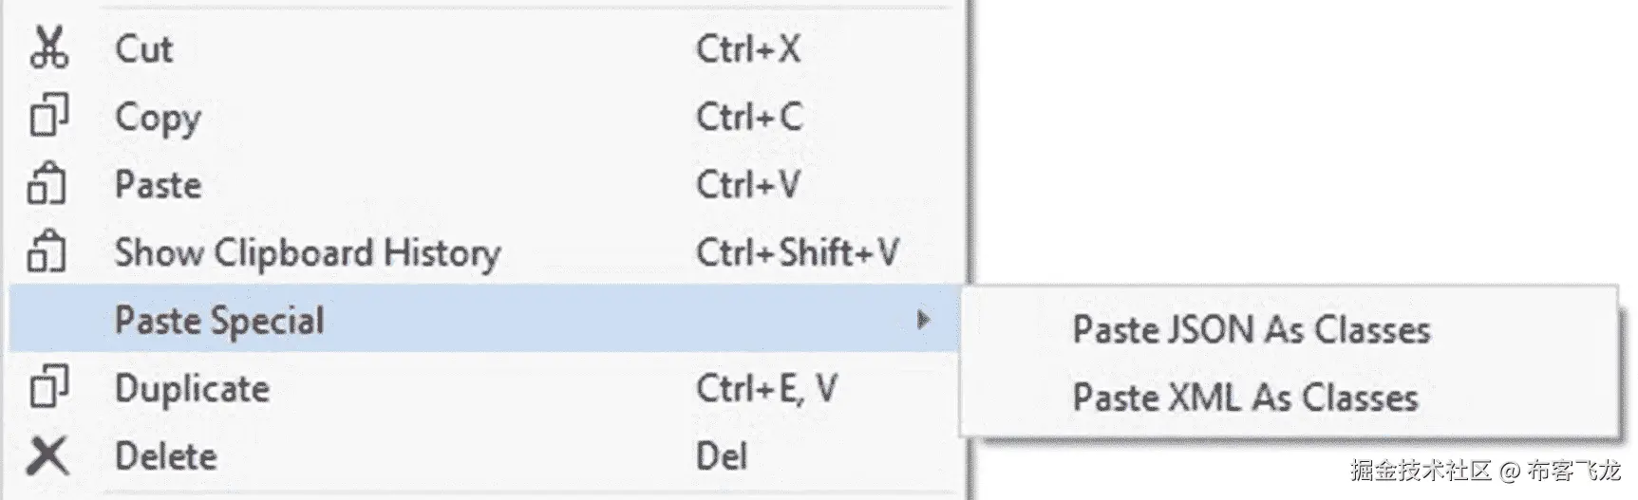Click the Ctrl+E, V shortcut text
This screenshot has height=500, width=1638.
coord(766,389)
